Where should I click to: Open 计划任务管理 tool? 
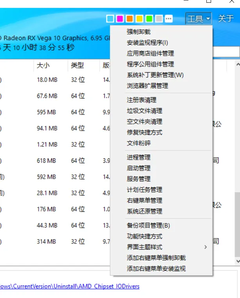(161, 190)
